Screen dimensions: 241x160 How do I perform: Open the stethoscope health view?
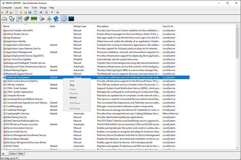[x=12, y=19]
